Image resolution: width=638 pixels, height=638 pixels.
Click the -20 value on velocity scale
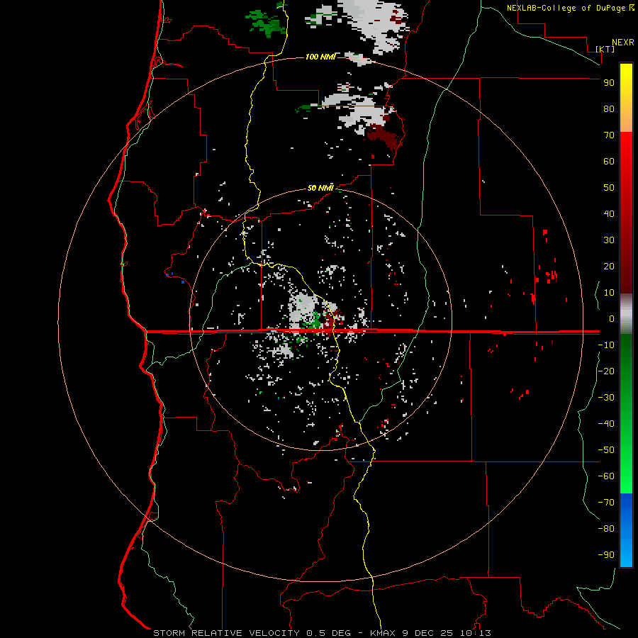click(x=606, y=371)
